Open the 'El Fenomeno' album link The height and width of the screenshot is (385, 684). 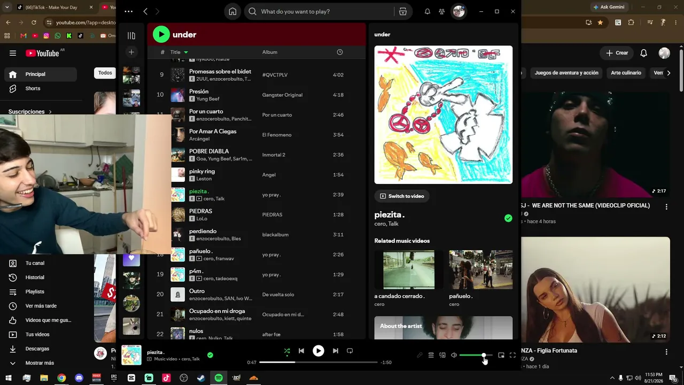277,135
